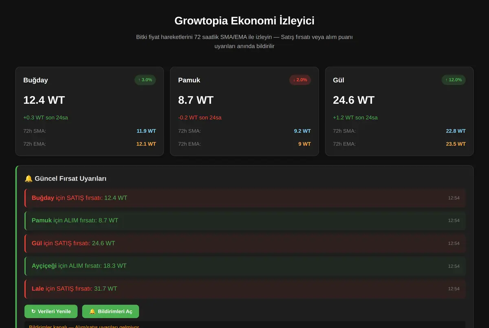The height and width of the screenshot is (328, 489).
Task: Click the 12:54 timestamp on the Lale alert
Action: tap(454, 289)
